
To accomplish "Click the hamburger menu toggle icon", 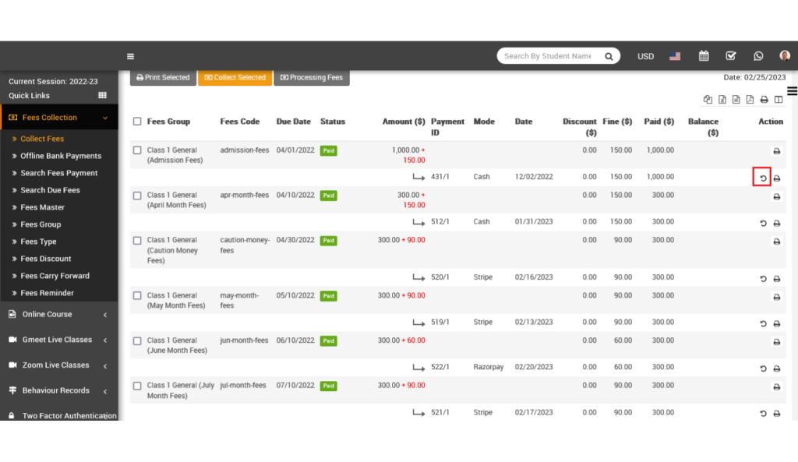I will tap(130, 56).
